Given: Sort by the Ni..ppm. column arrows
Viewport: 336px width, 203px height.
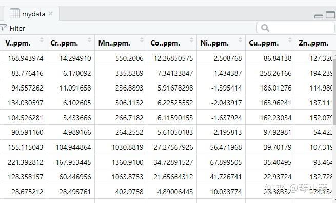Looking at the screenshot, I should 240,40.
